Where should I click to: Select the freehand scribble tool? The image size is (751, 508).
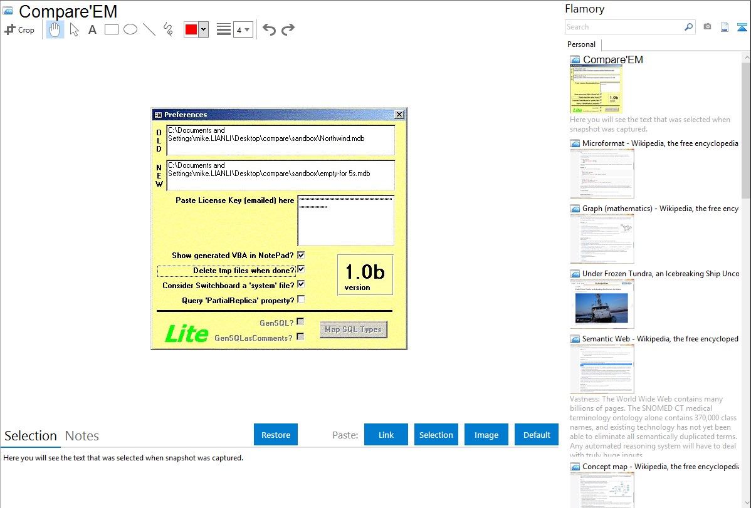pyautogui.click(x=168, y=29)
